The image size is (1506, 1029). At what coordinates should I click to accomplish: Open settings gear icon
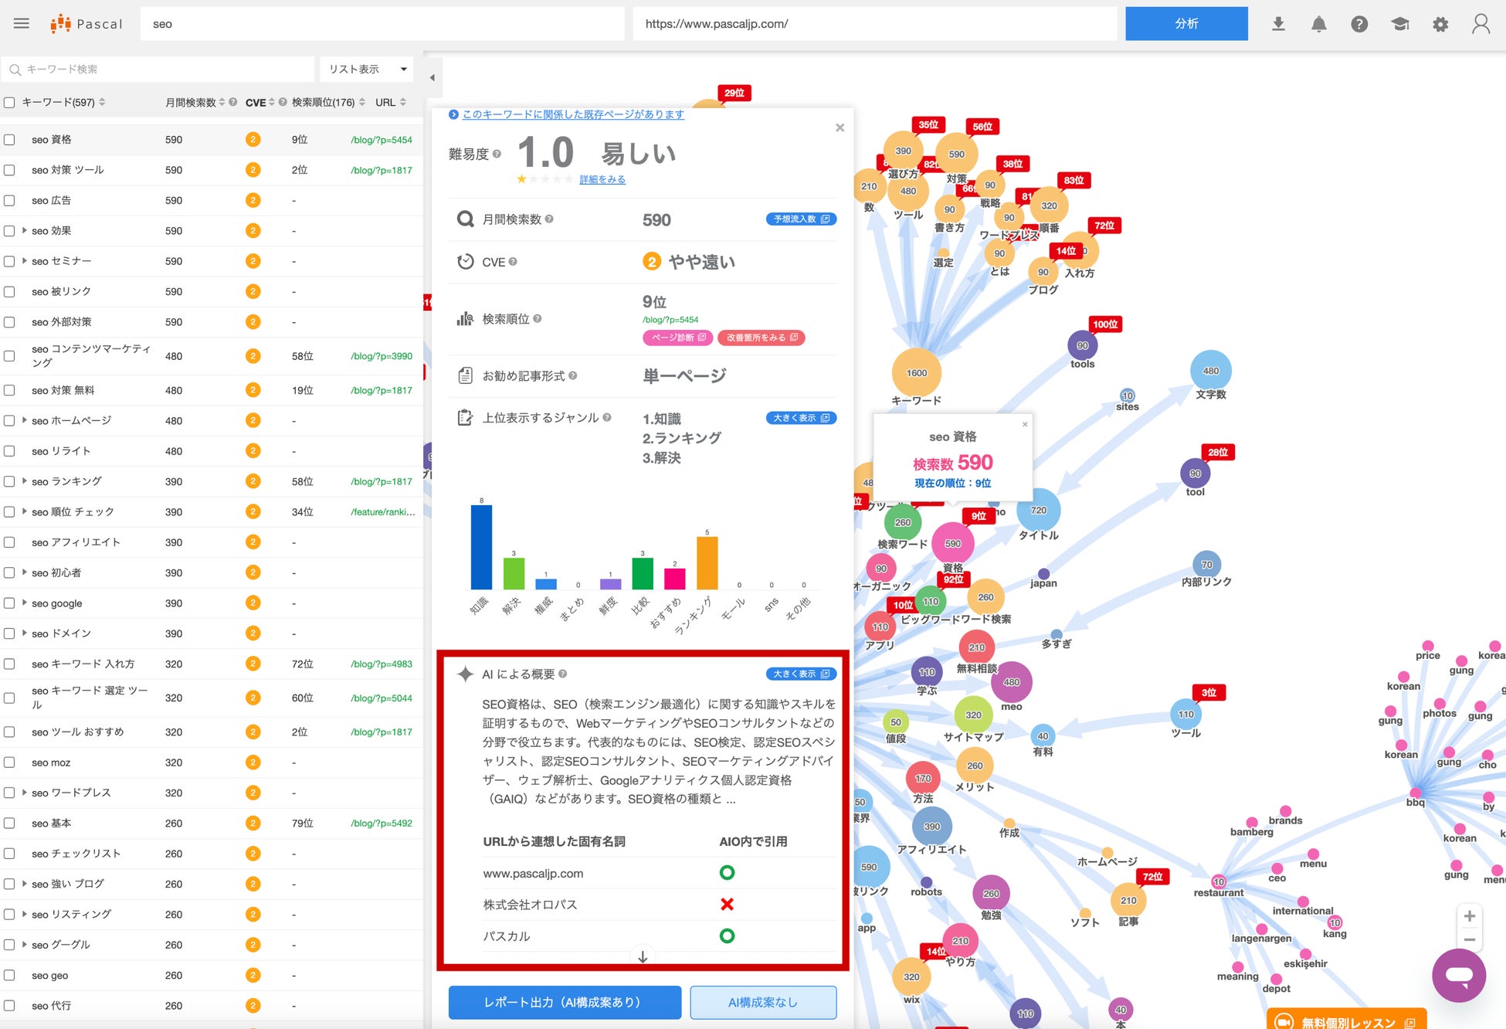coord(1440,24)
